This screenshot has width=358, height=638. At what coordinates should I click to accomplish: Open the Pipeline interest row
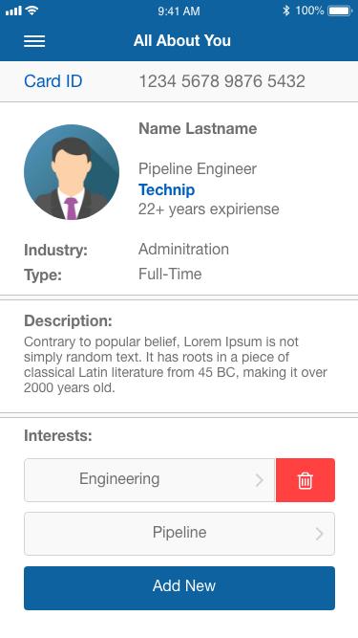pos(179,534)
